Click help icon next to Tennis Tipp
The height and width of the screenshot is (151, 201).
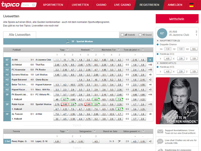(67, 131)
